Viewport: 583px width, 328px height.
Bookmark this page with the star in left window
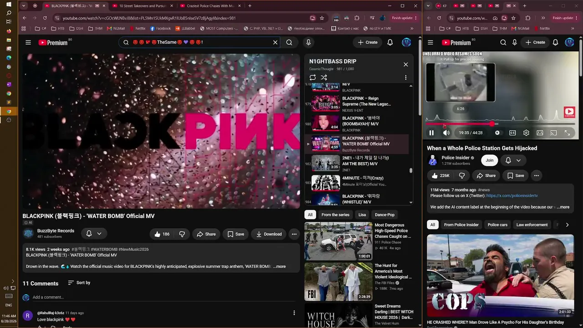click(x=322, y=18)
